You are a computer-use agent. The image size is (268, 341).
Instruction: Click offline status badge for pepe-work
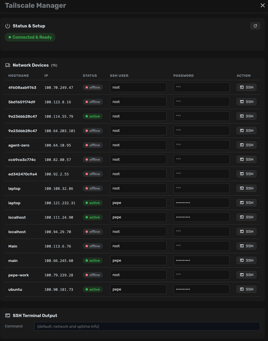click(x=93, y=275)
